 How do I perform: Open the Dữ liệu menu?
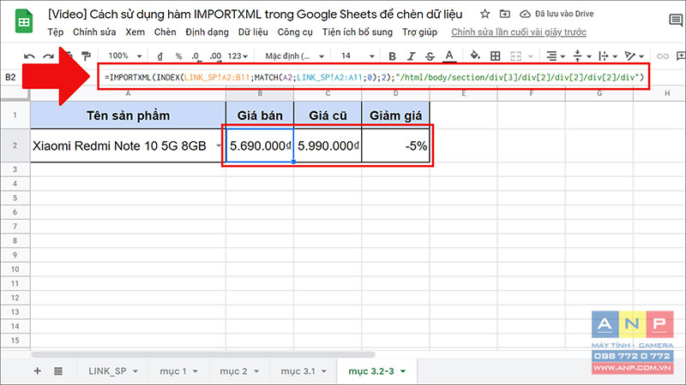pos(253,32)
